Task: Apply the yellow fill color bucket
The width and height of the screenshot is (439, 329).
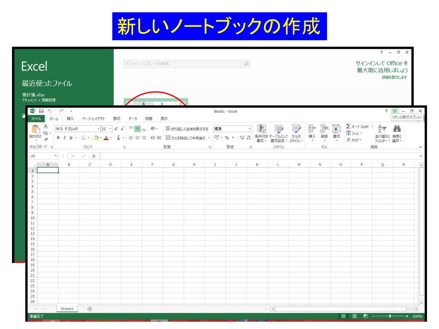Action: tap(96, 138)
